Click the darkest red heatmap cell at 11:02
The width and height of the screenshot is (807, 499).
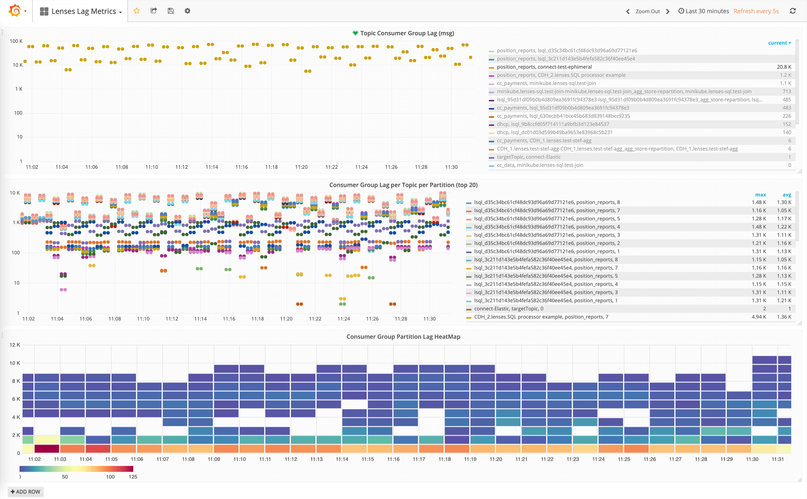coord(47,448)
